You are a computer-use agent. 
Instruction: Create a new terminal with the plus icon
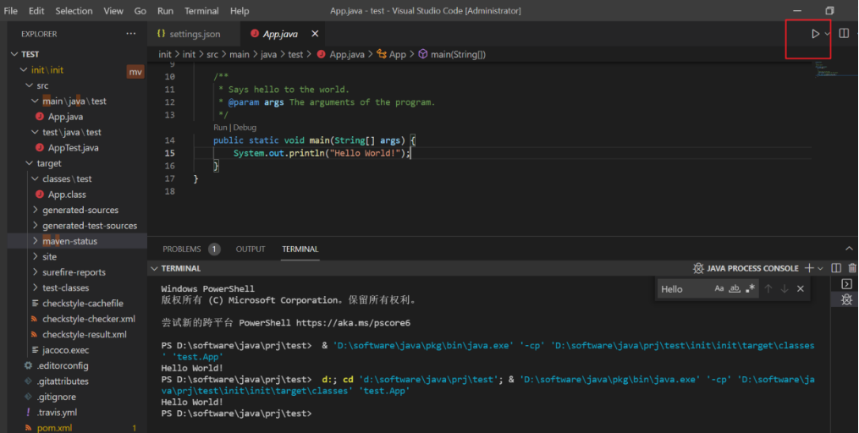click(809, 268)
